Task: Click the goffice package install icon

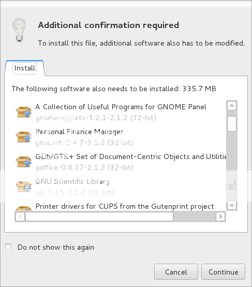Action: point(24,162)
